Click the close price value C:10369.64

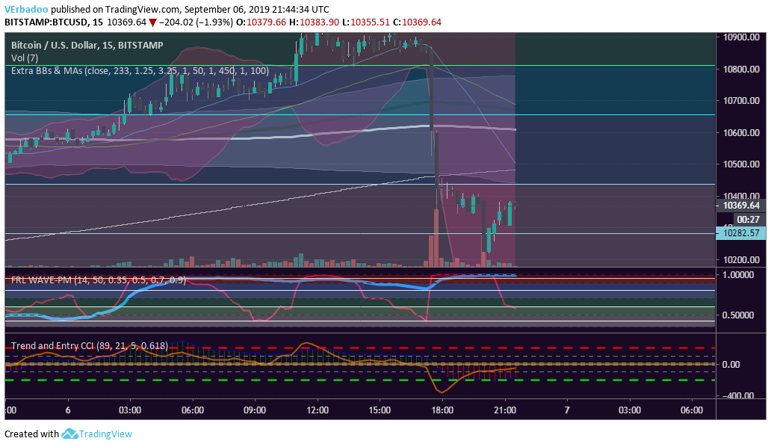tap(417, 22)
